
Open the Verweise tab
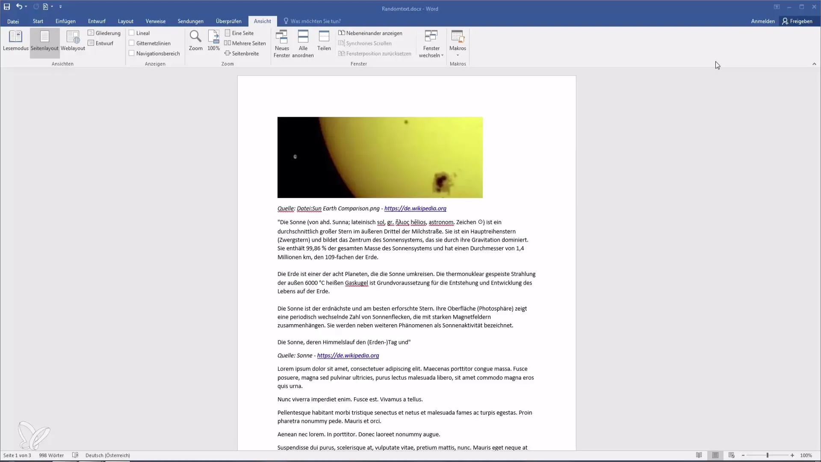click(x=156, y=21)
